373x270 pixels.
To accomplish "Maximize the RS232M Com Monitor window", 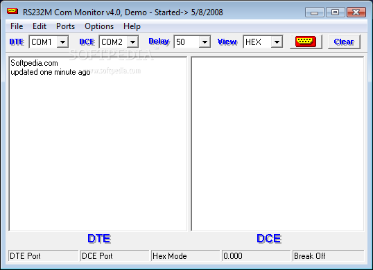I will [x=335, y=12].
